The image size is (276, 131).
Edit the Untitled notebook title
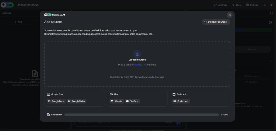(x=28, y=5)
